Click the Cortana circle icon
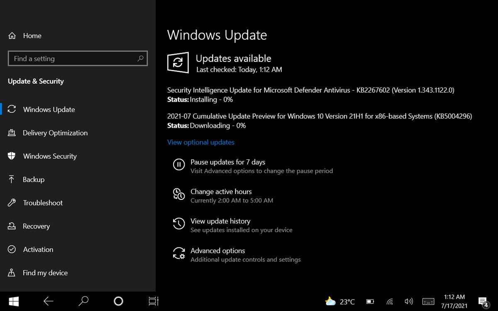 [x=118, y=301]
